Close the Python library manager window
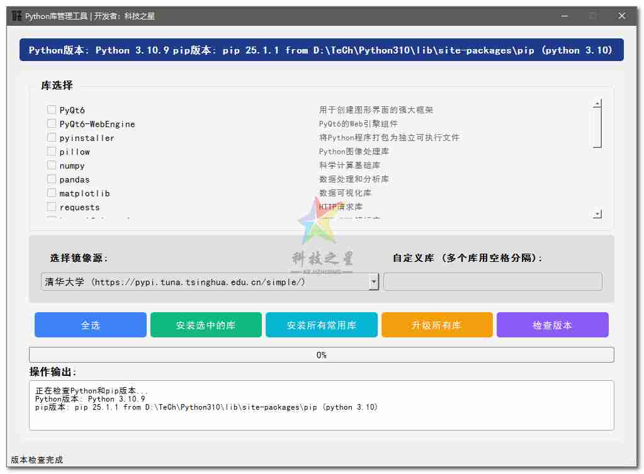 pos(622,16)
